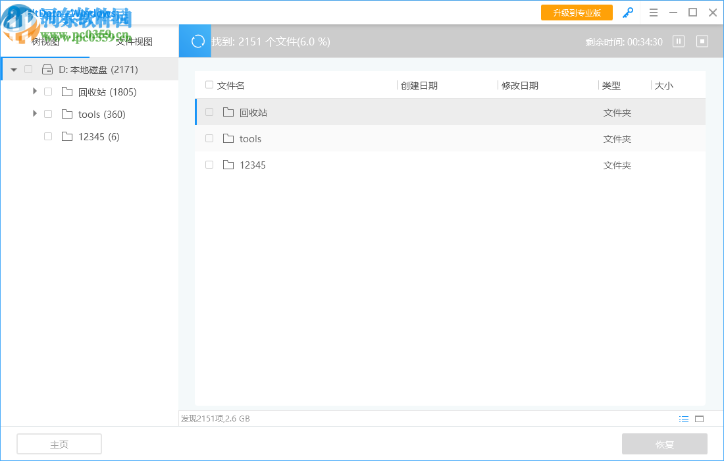The image size is (724, 461).
Task: Open the hamburger menu icon
Action: click(x=653, y=12)
